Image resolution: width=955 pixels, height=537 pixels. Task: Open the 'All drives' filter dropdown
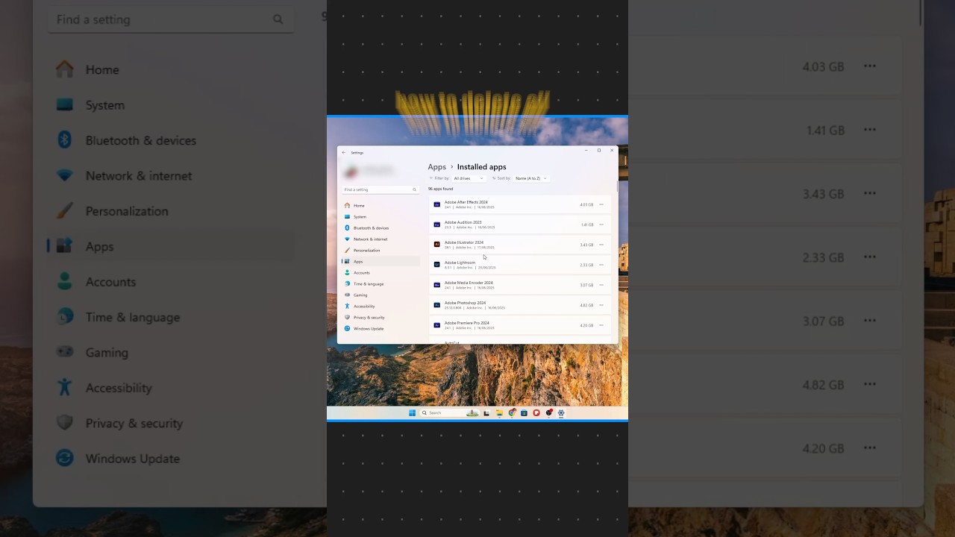[469, 178]
